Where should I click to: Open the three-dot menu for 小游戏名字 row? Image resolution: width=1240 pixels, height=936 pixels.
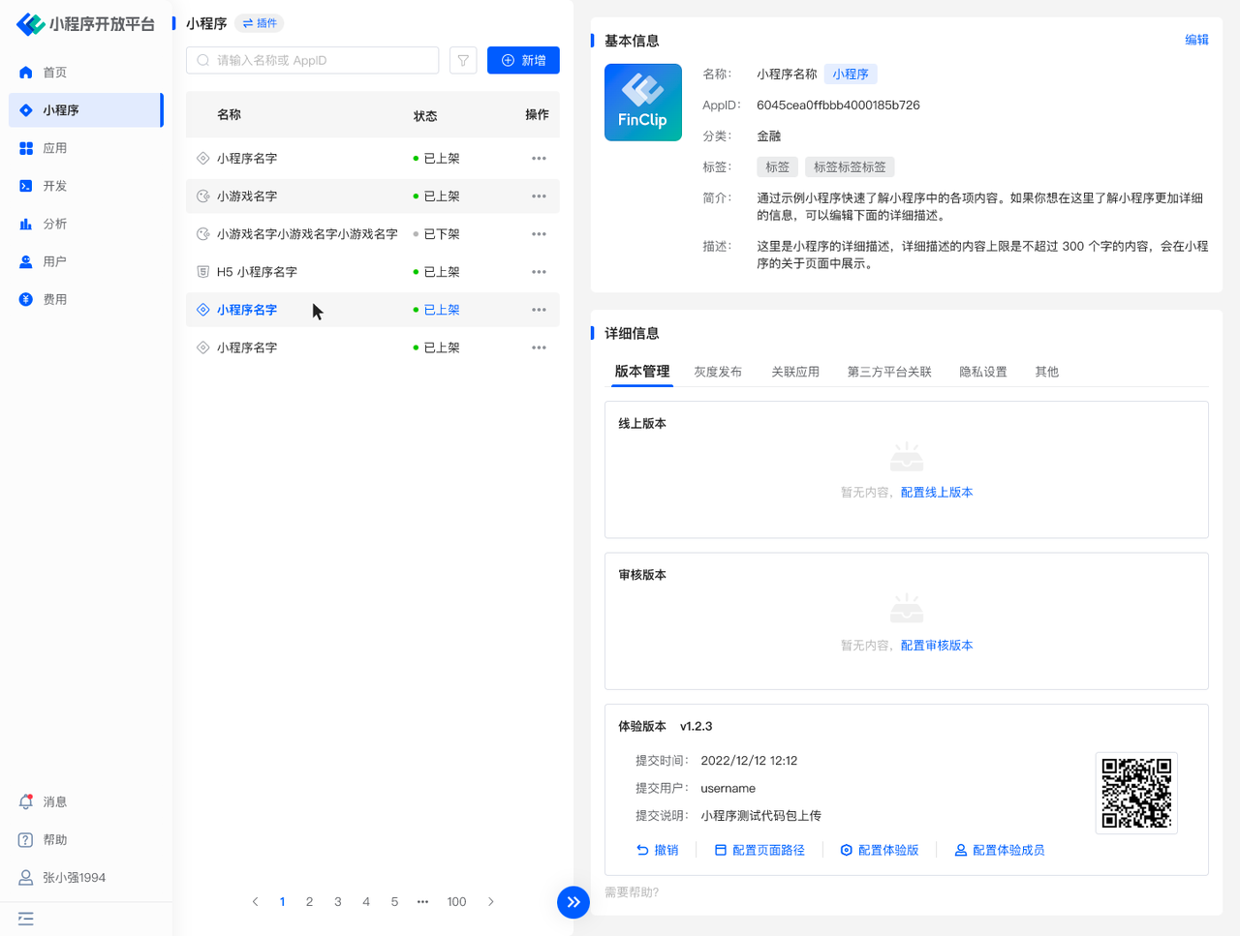(539, 196)
